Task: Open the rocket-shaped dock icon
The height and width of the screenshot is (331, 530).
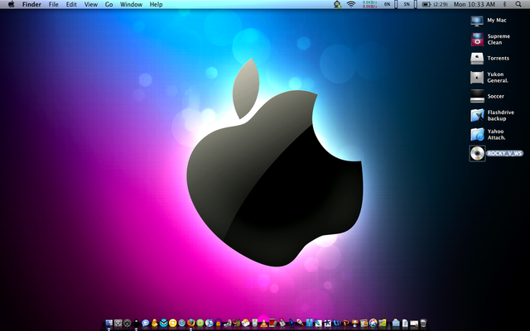Action: (300, 323)
